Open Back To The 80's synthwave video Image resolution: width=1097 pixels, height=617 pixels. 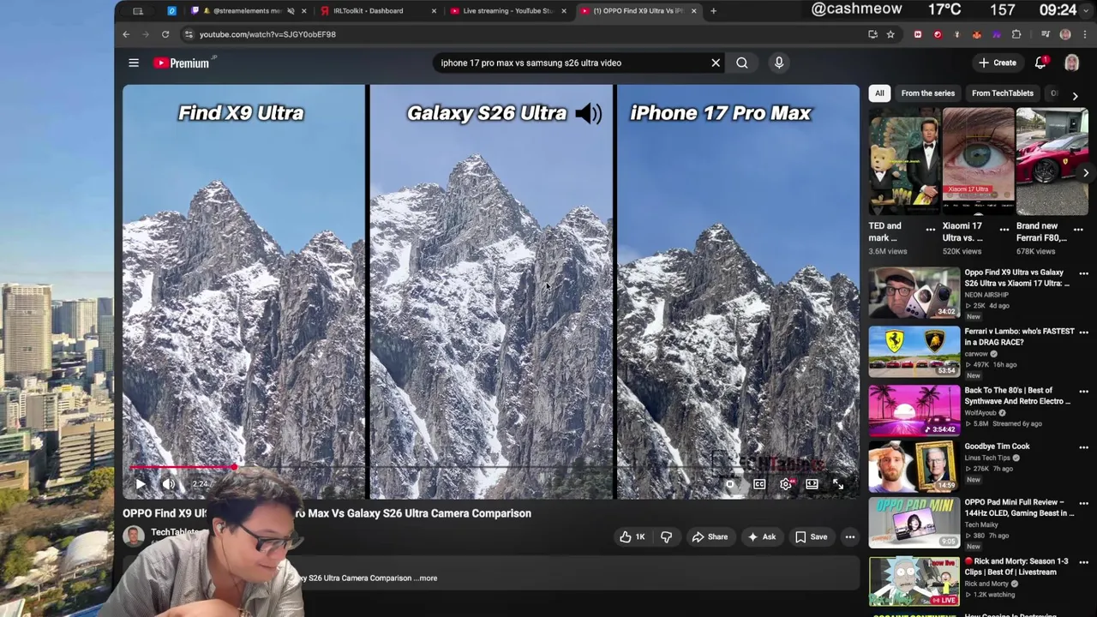pyautogui.click(x=914, y=410)
